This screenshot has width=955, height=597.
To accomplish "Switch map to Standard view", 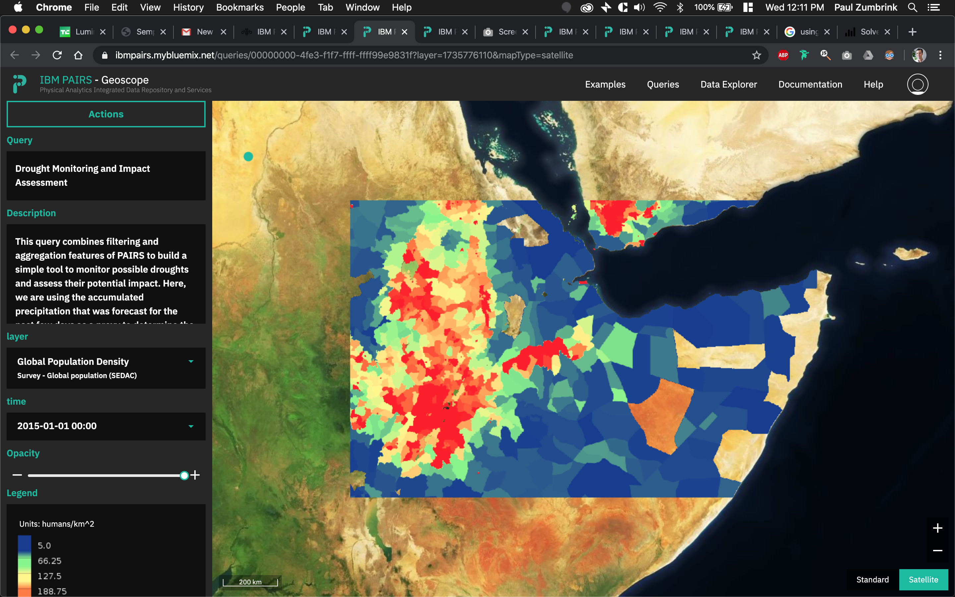I will tap(872, 579).
